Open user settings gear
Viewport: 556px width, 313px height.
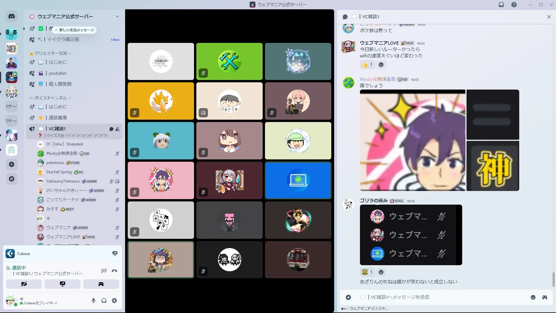coord(114,301)
